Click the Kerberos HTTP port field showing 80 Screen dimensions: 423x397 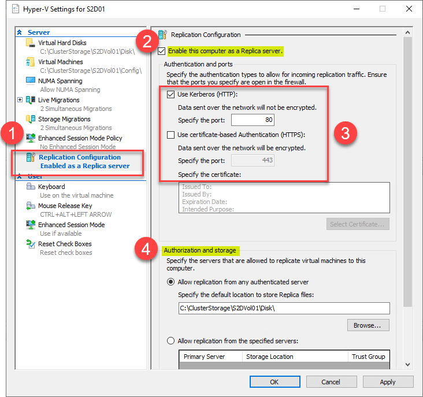click(253, 120)
